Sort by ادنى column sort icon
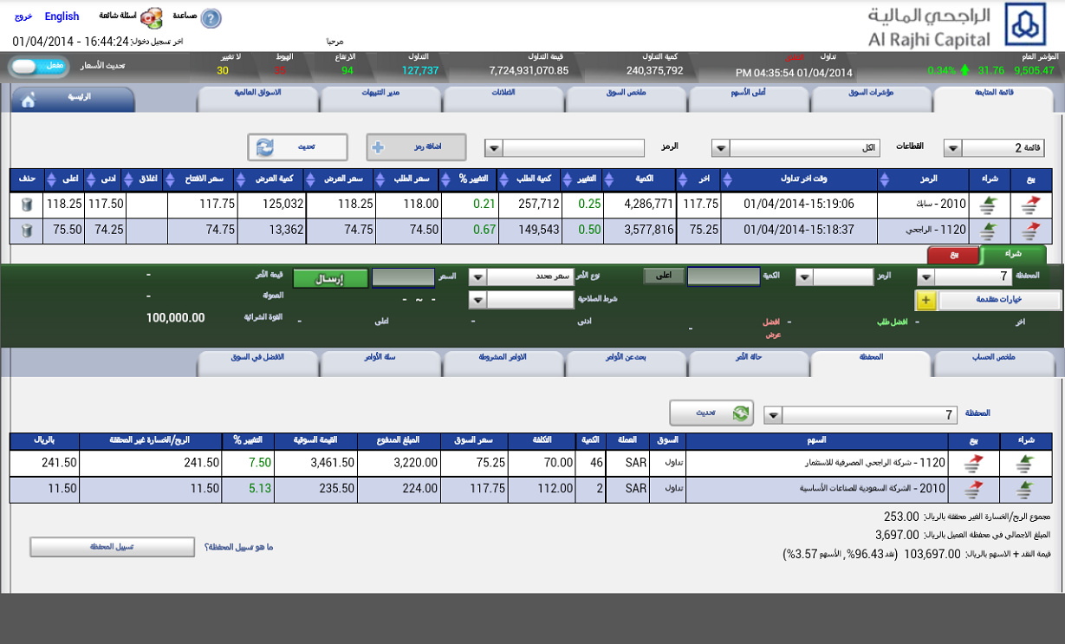 [x=91, y=179]
